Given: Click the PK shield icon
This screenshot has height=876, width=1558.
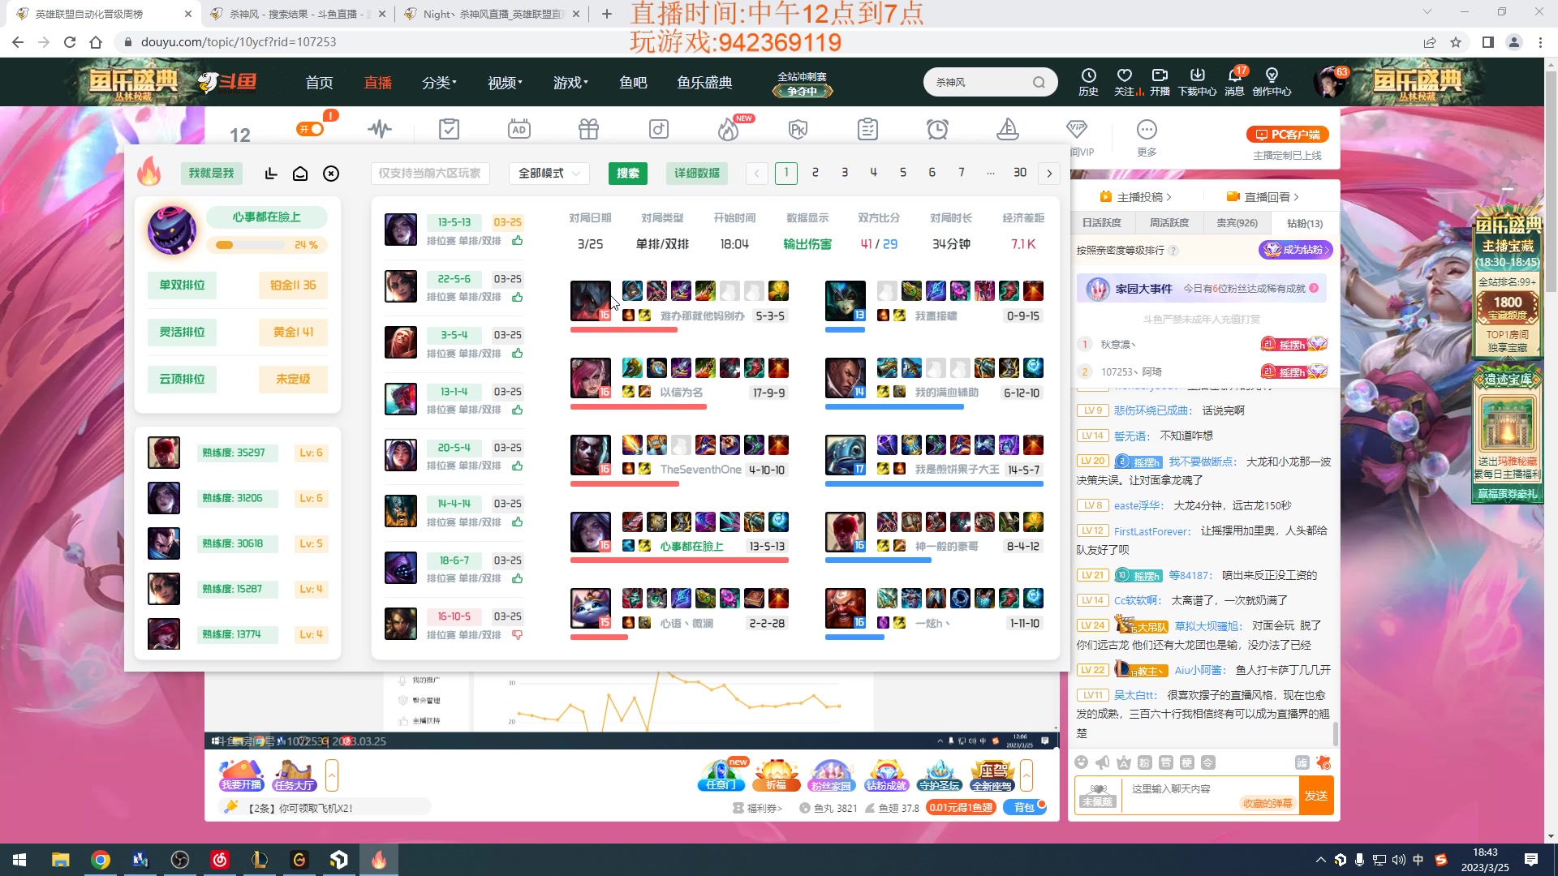Looking at the screenshot, I should [798, 128].
